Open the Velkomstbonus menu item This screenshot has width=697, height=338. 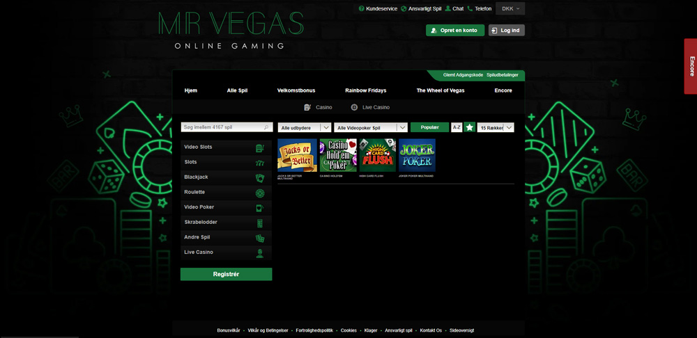tap(296, 90)
